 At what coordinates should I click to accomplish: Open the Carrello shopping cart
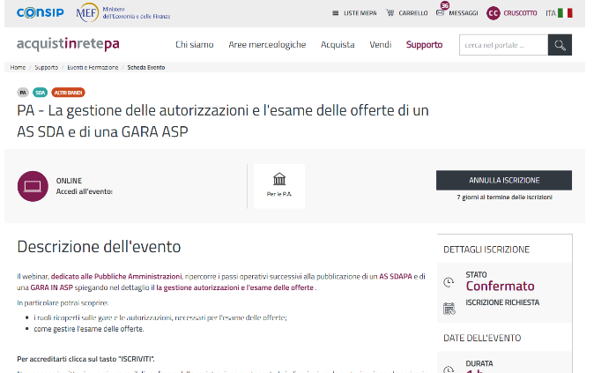click(x=406, y=13)
